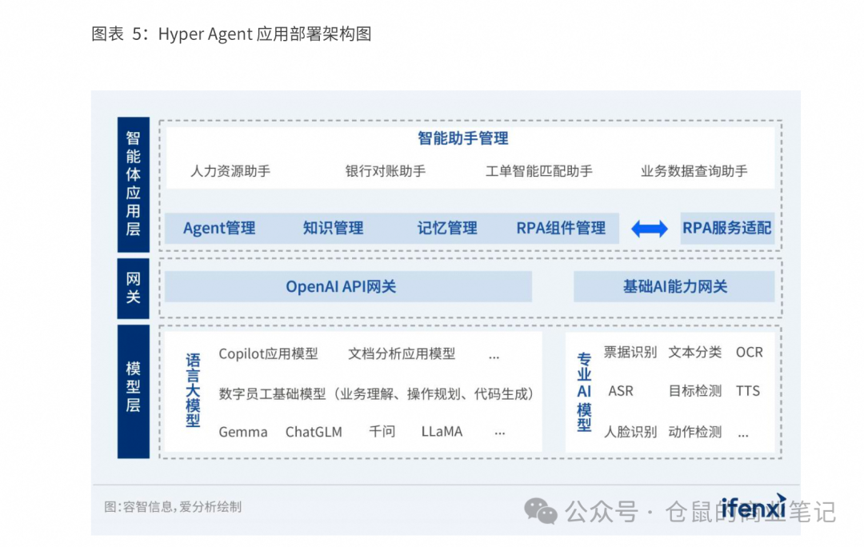Click the ellipsis after 动作检测
Image resolution: width=864 pixels, height=547 pixels.
click(743, 436)
